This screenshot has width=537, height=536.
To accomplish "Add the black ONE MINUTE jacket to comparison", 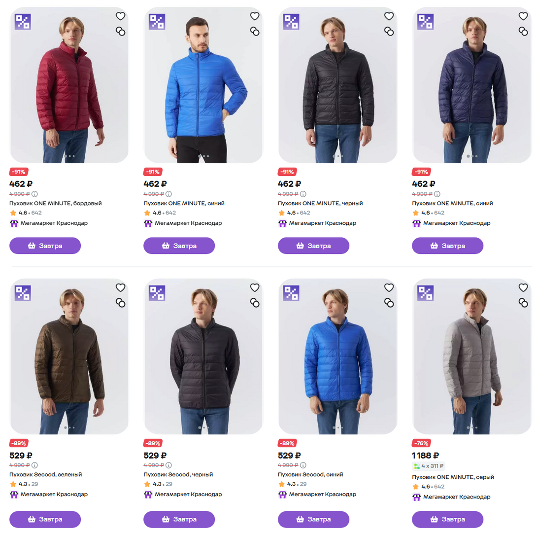I will tap(389, 32).
